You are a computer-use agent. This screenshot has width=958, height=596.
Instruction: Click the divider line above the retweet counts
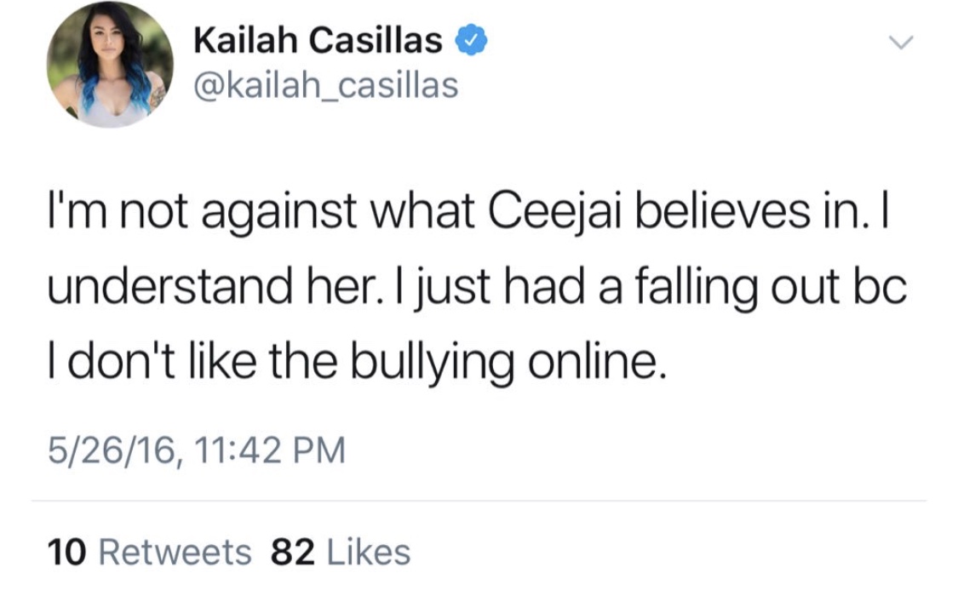pos(479,501)
